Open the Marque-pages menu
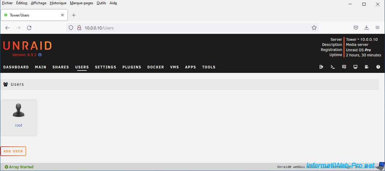This screenshot has width=385, height=171. [81, 3]
